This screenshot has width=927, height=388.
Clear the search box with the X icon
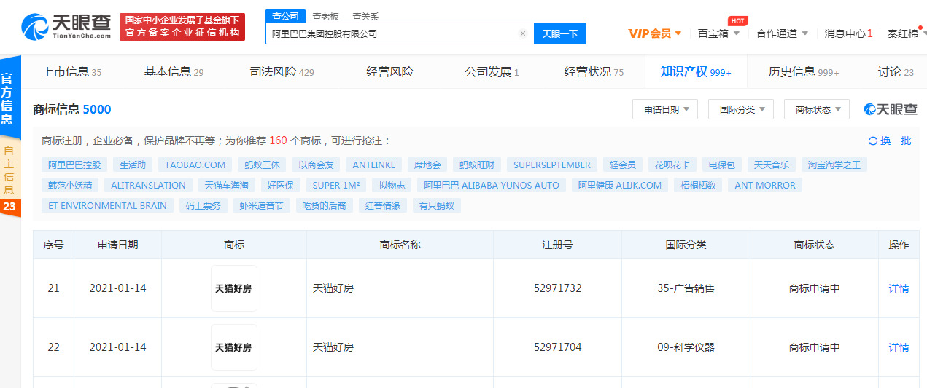click(x=522, y=33)
